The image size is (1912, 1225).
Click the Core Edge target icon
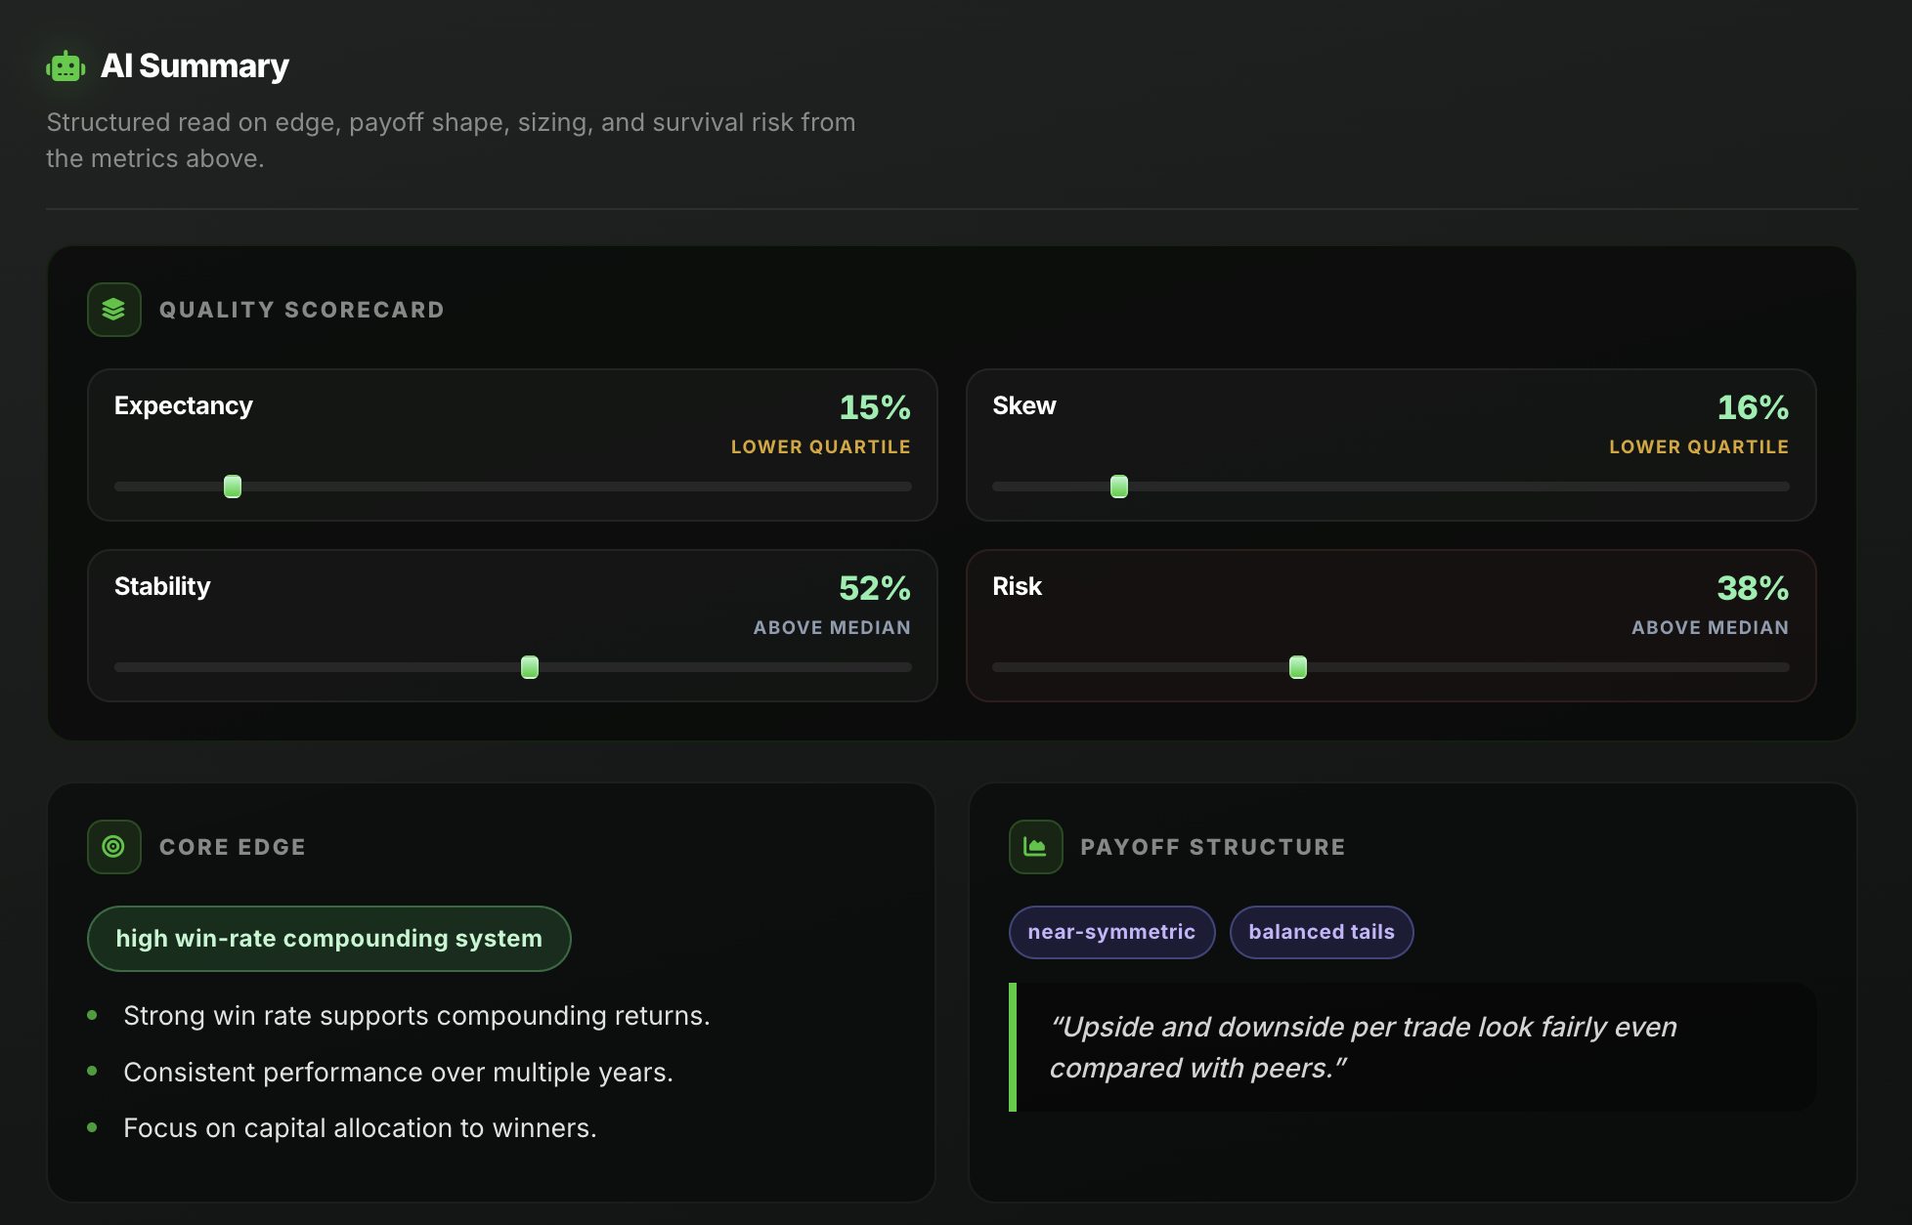pyautogui.click(x=114, y=847)
